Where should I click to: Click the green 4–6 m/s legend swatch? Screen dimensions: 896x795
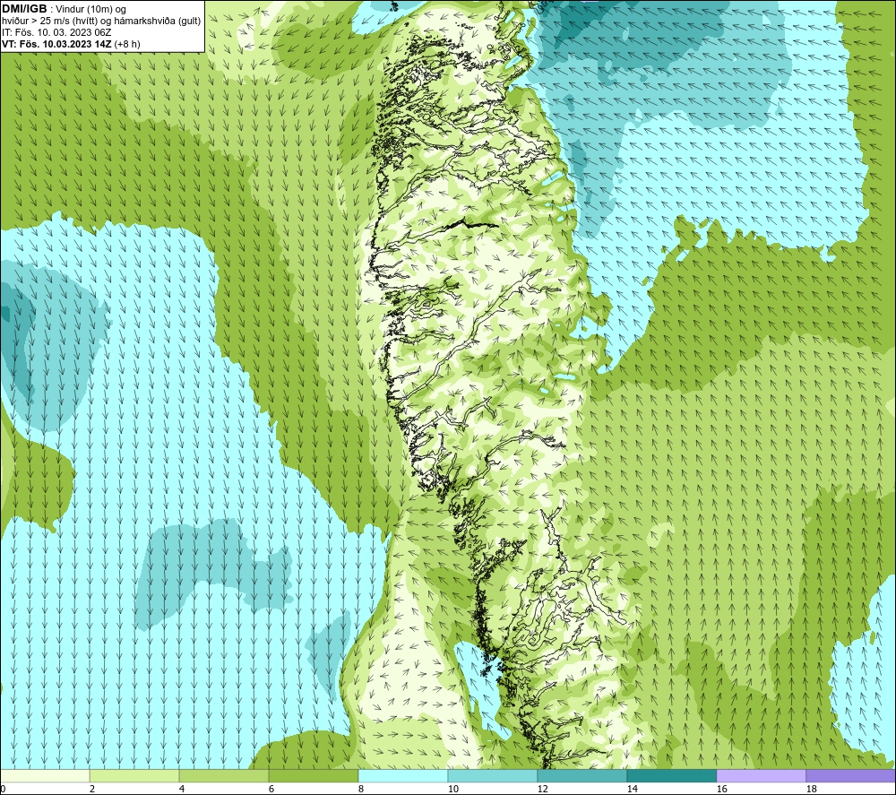tap(224, 775)
